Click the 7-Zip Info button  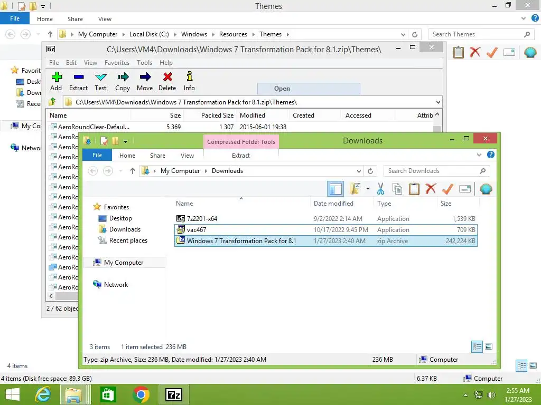pos(190,82)
